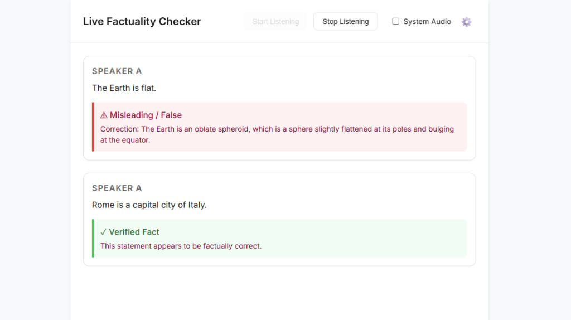Click the System Audio label text
Screen dimensions: 571x320
click(427, 22)
